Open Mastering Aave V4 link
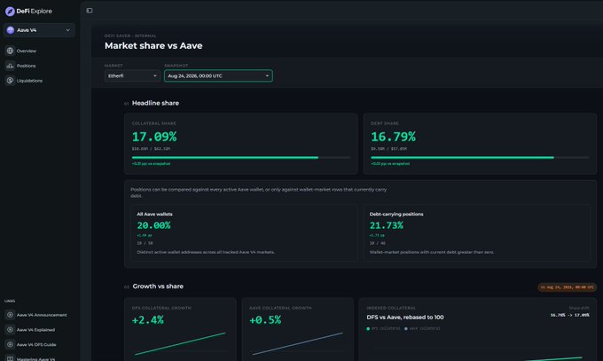This screenshot has height=361, width=603. coord(35,358)
